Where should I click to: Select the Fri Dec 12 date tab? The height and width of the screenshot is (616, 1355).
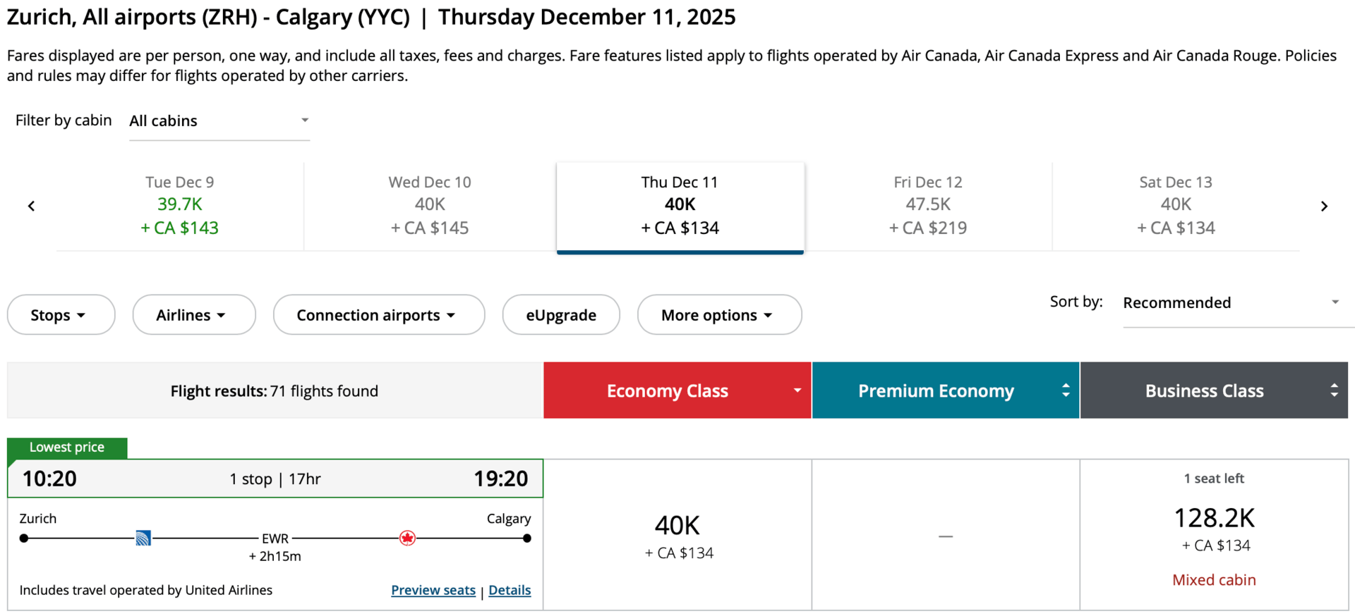(x=927, y=205)
